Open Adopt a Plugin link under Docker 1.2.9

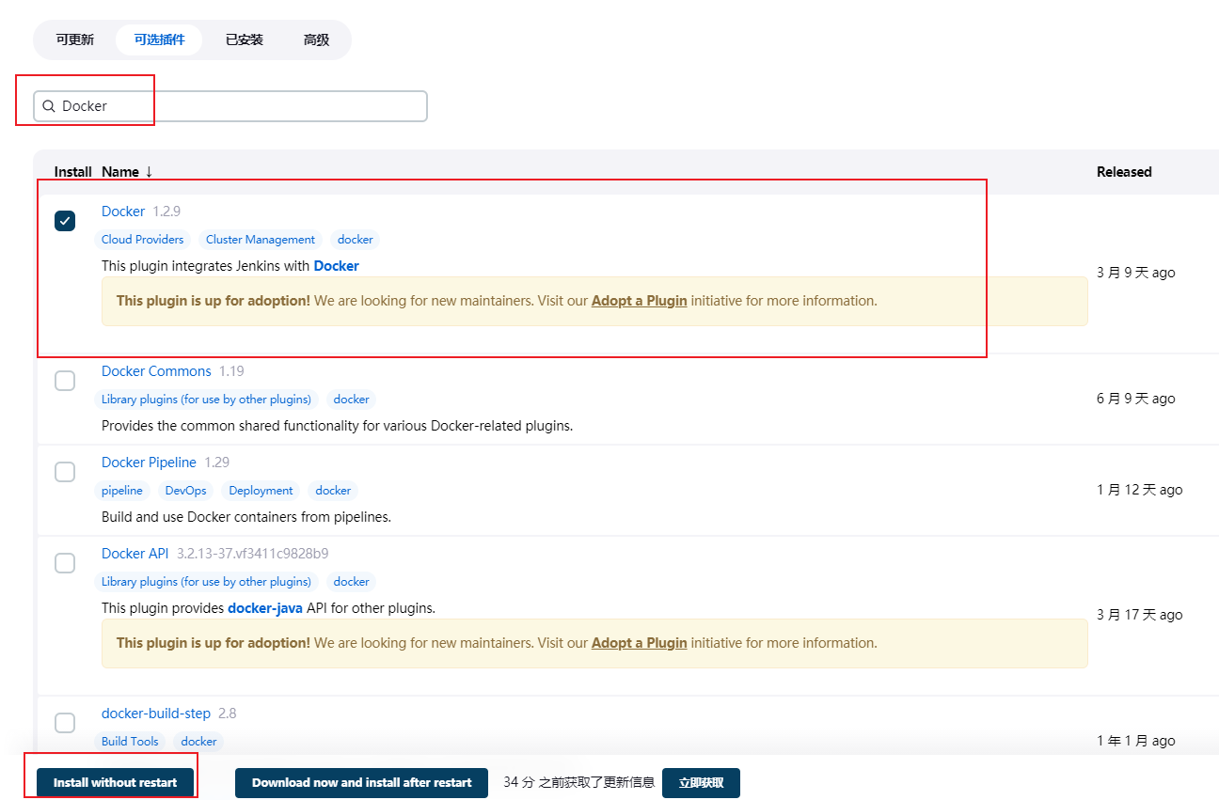point(640,301)
